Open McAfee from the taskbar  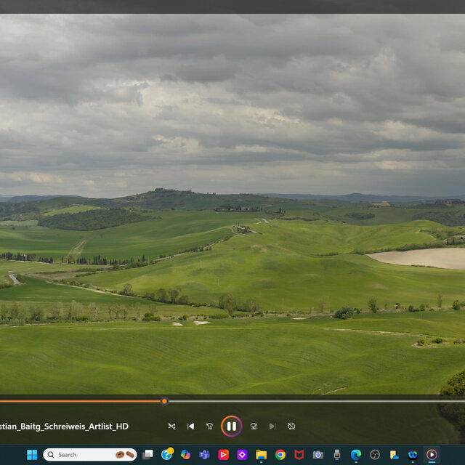(299, 455)
